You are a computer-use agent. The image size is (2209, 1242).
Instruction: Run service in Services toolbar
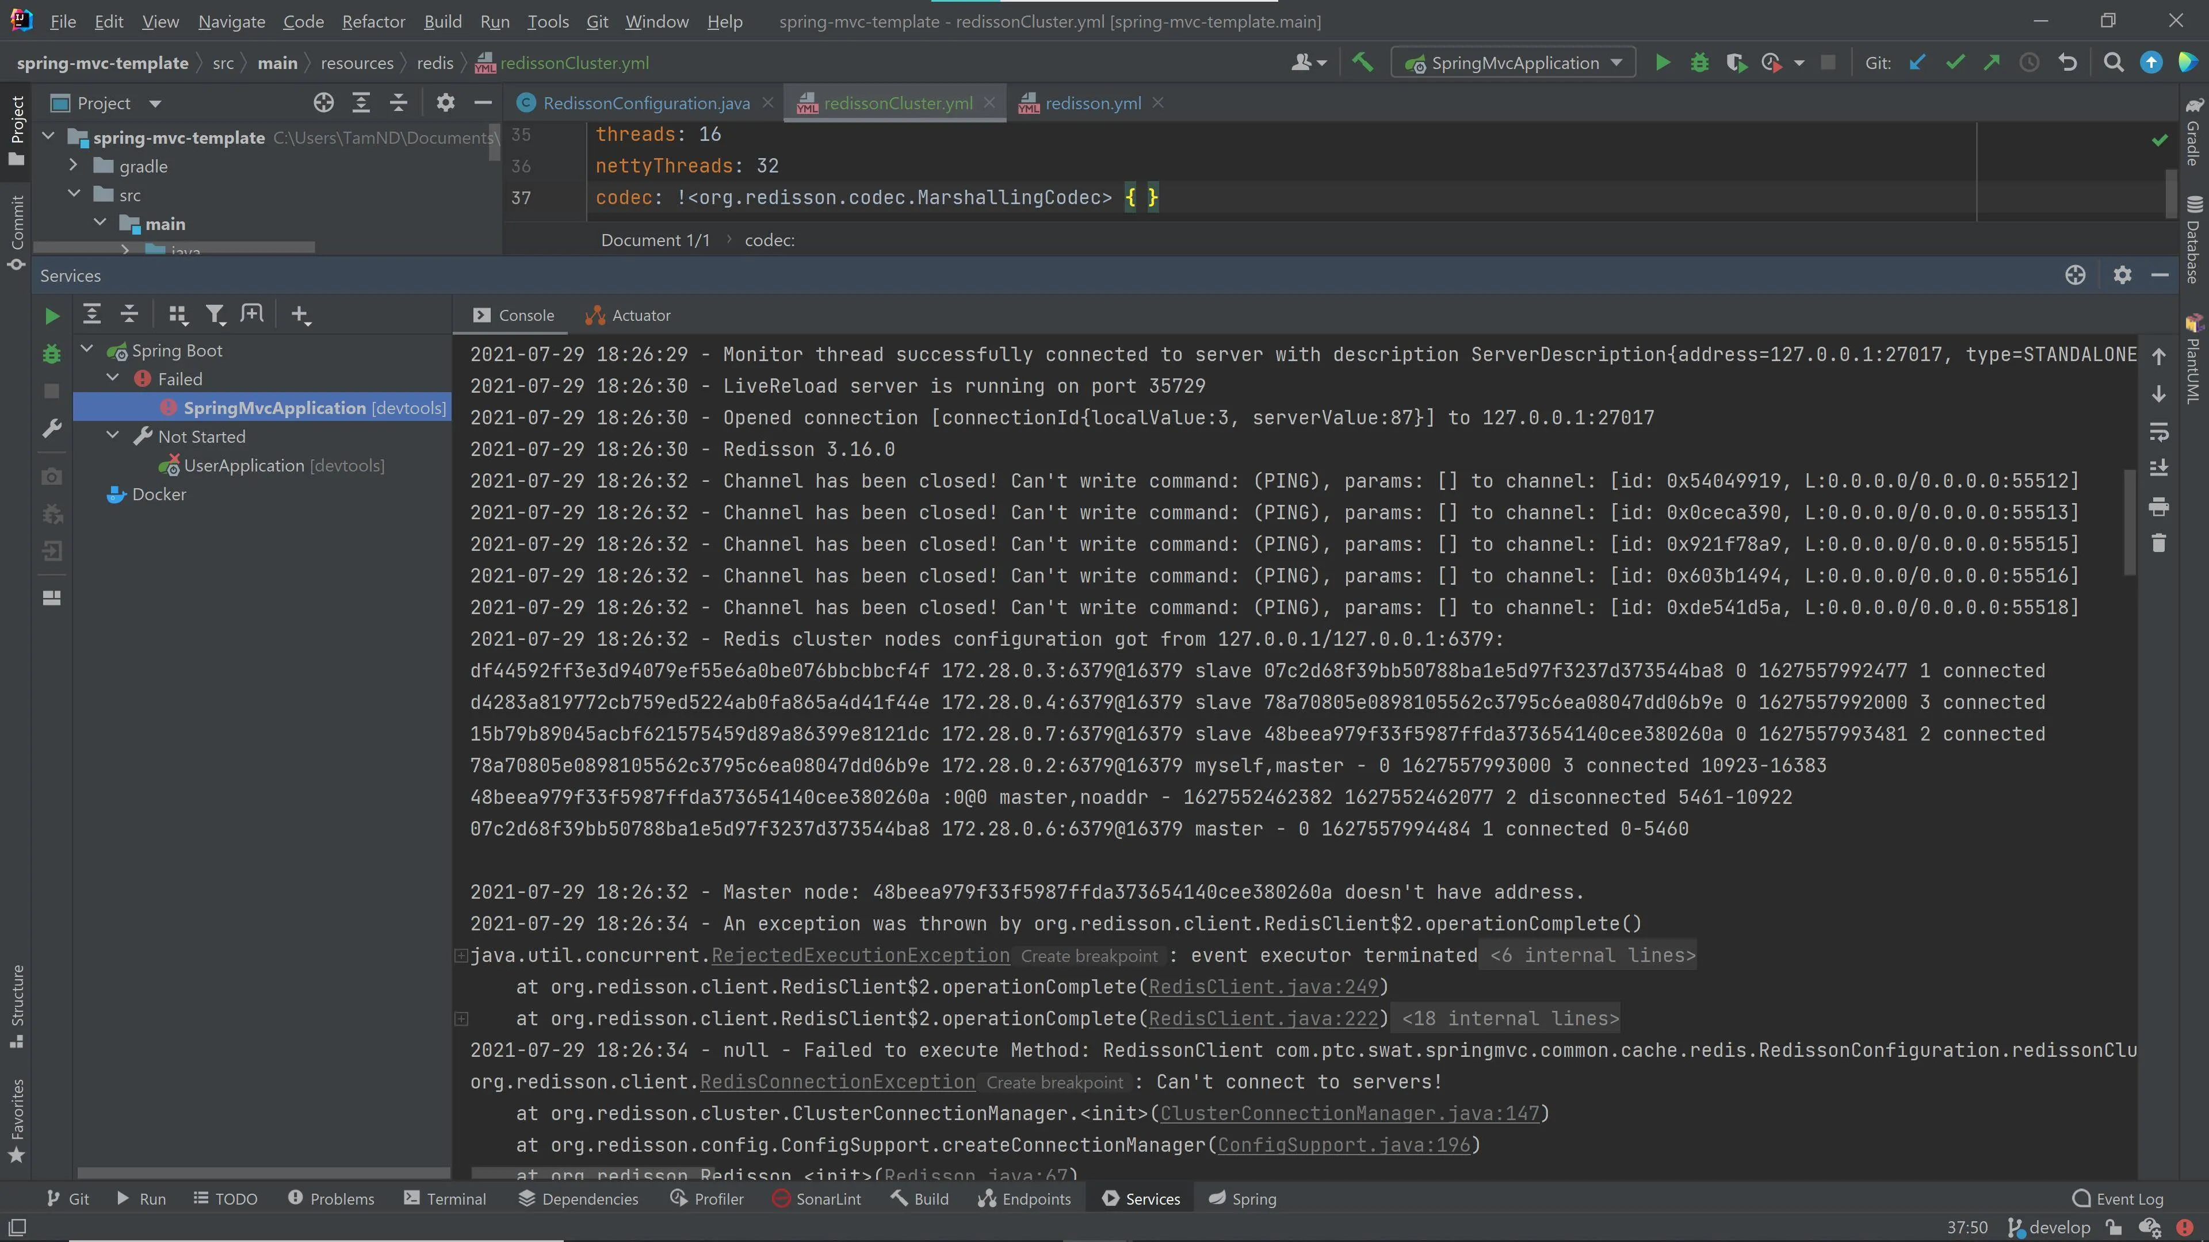[51, 316]
